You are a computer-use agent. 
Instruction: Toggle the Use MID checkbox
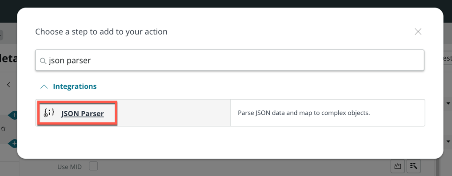93,166
